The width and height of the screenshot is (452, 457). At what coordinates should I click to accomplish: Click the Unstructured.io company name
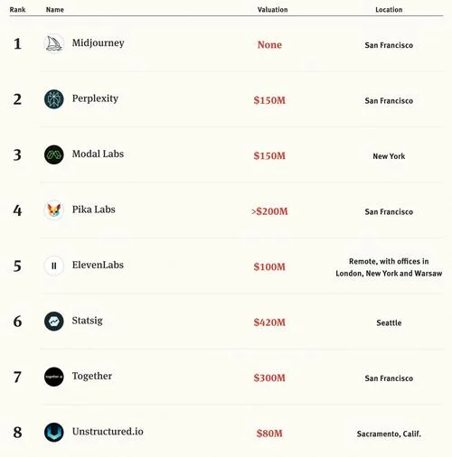tap(108, 432)
